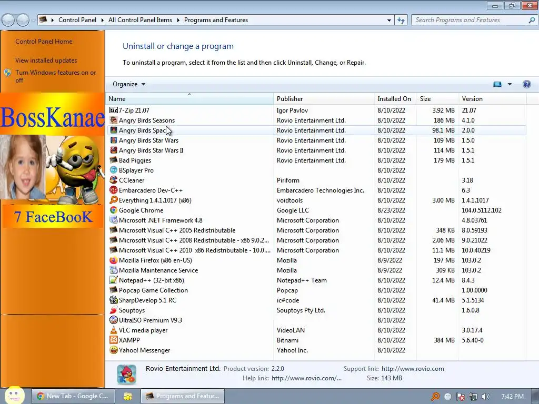This screenshot has width=539, height=404.
Task: Select the Bad Piggies icon
Action: click(x=114, y=160)
